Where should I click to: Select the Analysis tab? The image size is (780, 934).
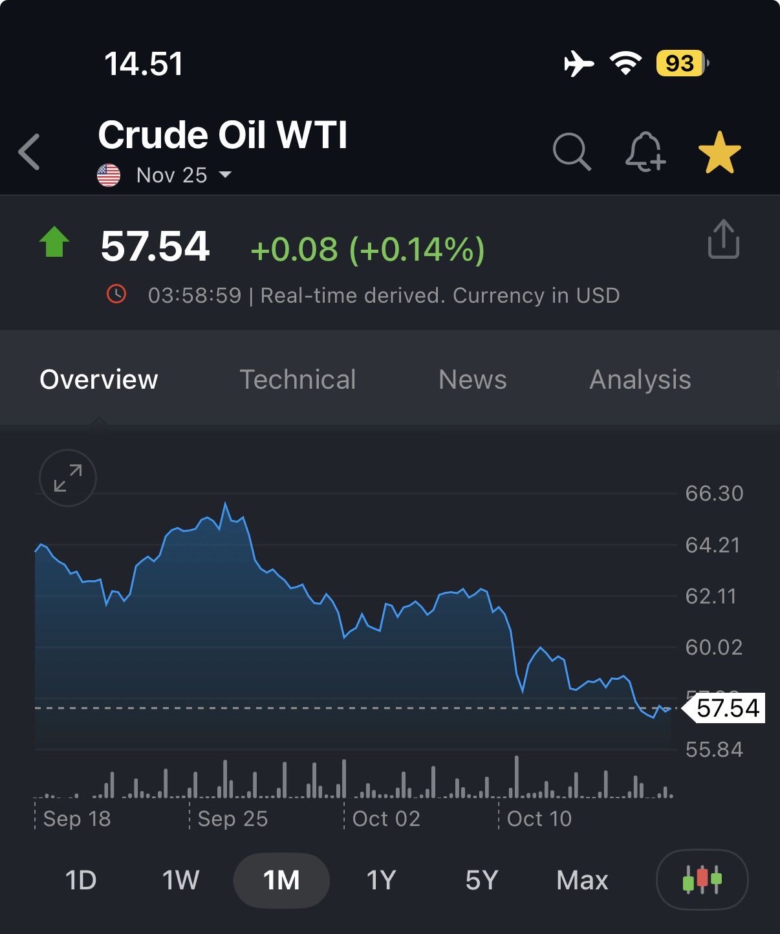[x=640, y=380]
